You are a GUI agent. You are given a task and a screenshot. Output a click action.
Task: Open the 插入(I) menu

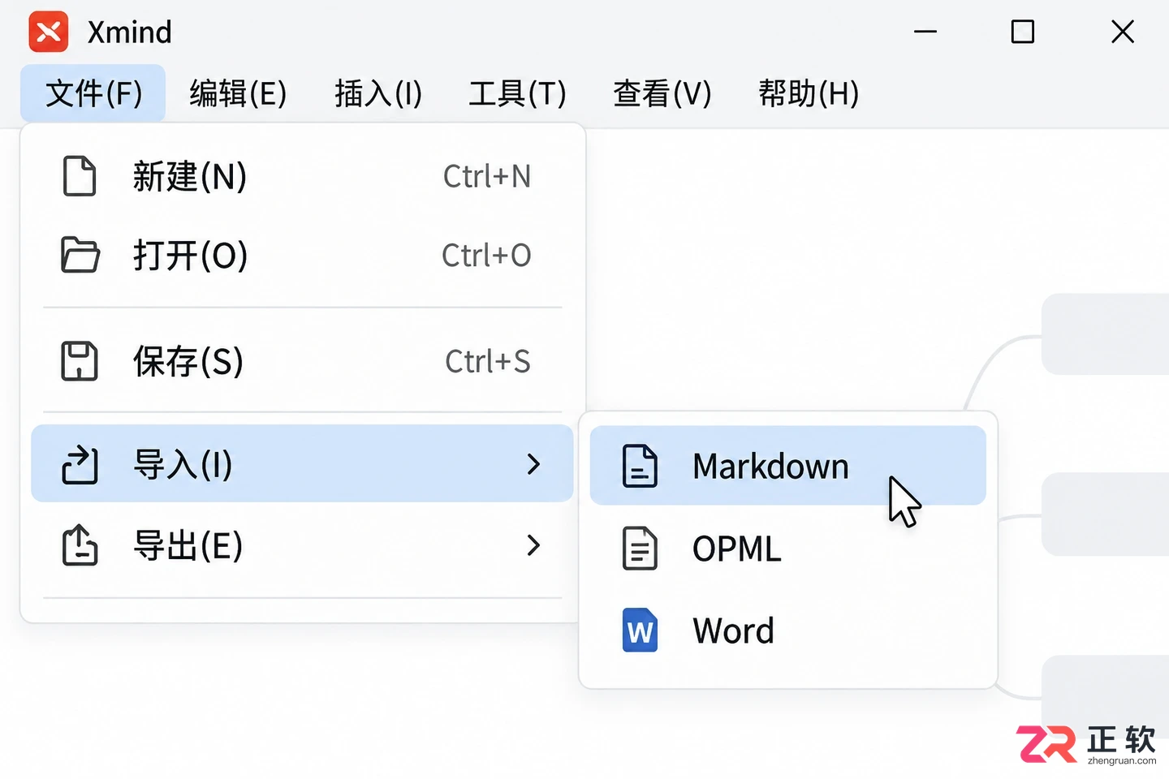pos(378,93)
